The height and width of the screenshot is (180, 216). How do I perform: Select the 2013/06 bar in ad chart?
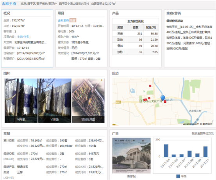pos(174,156)
